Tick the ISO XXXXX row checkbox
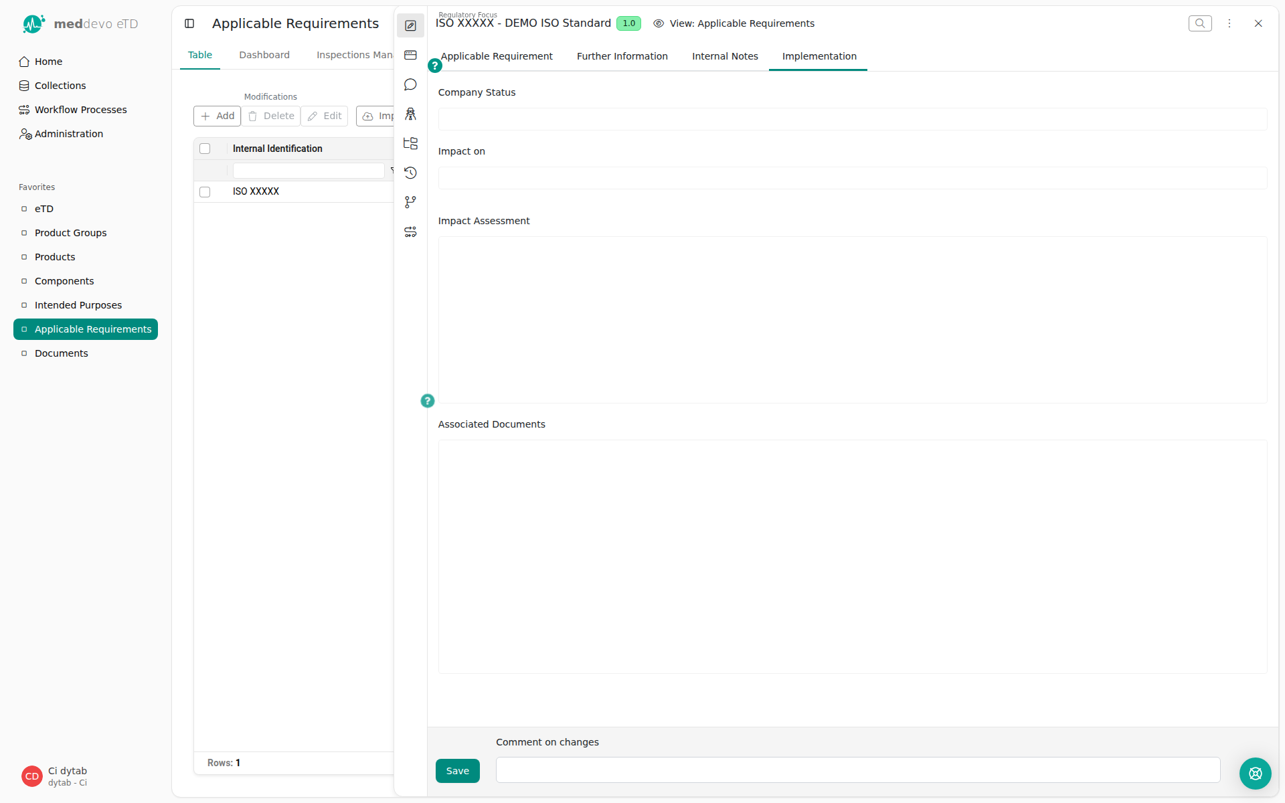This screenshot has width=1285, height=803. [x=205, y=192]
